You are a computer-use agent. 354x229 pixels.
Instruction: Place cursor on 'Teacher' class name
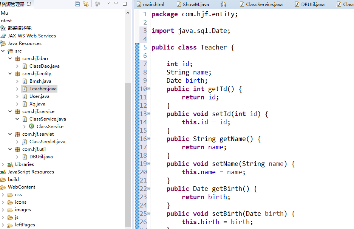tap(213, 48)
